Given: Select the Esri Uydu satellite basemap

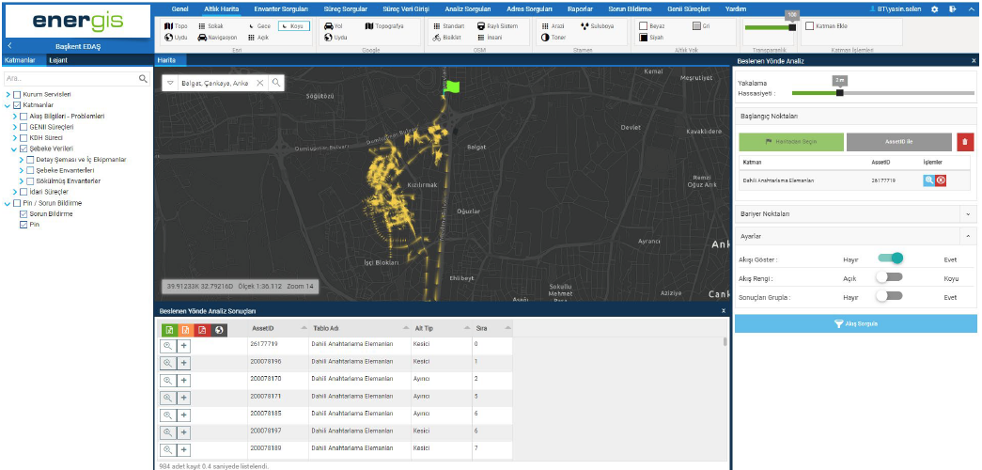Looking at the screenshot, I should tap(176, 38).
